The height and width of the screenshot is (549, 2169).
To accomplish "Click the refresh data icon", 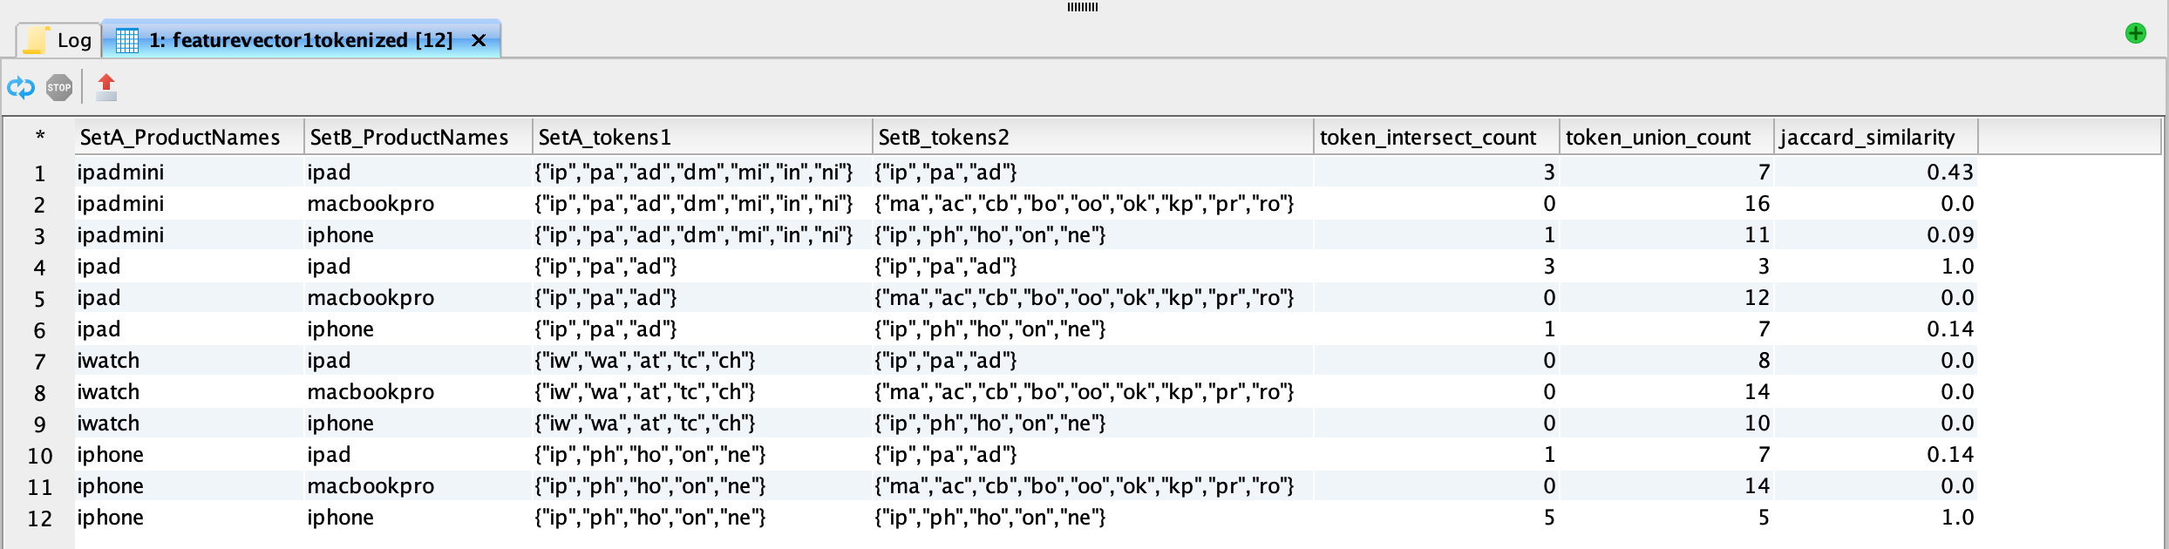I will click(21, 87).
